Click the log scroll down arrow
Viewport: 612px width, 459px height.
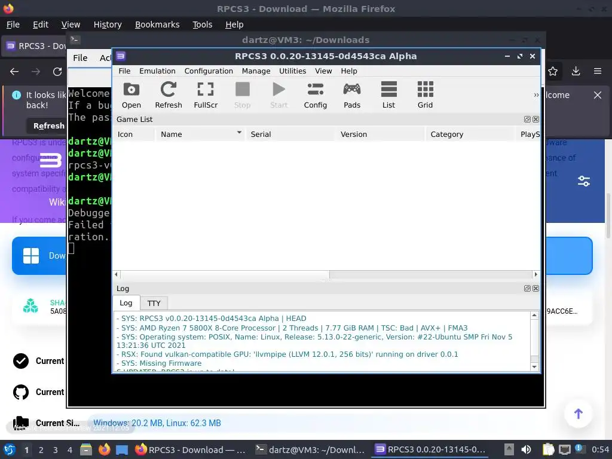[x=534, y=367]
